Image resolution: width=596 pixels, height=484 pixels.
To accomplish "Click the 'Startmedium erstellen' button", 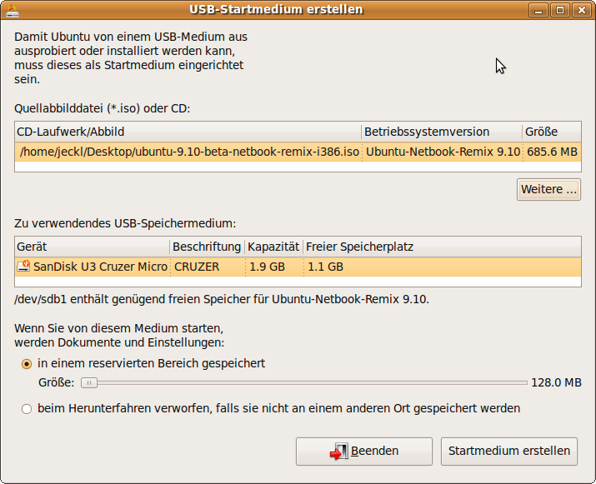I will [x=509, y=451].
